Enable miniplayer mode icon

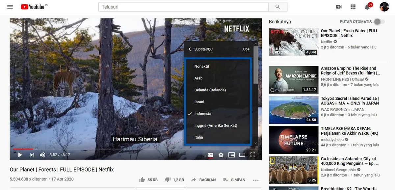click(x=231, y=154)
